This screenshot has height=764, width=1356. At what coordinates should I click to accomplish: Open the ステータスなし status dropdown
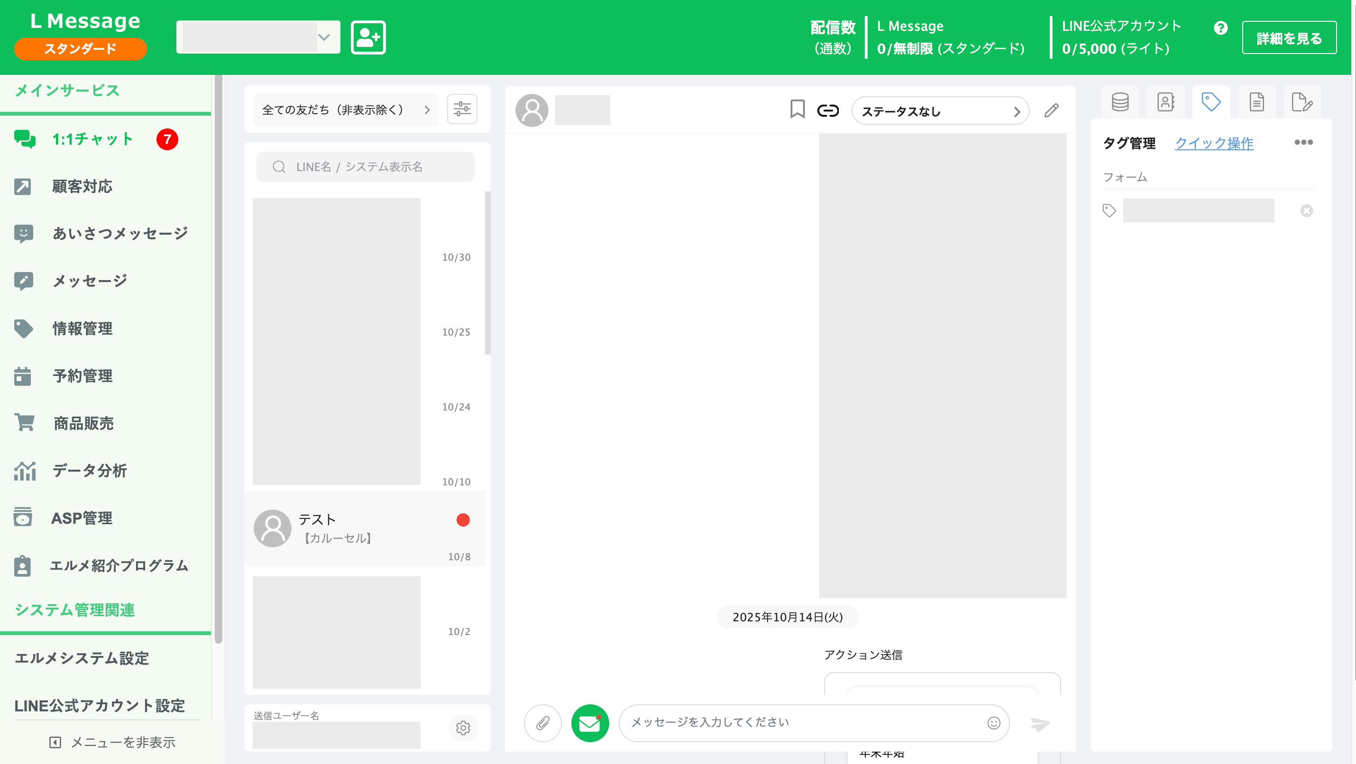(940, 111)
